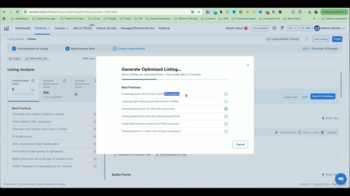Open Terms & Conditions link

pyautogui.click(x=27, y=184)
